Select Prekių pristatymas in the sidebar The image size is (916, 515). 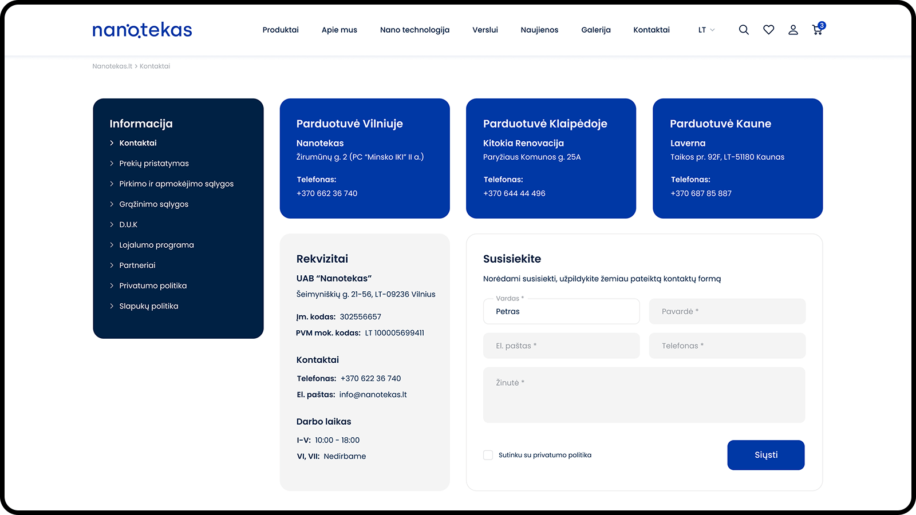[154, 163]
